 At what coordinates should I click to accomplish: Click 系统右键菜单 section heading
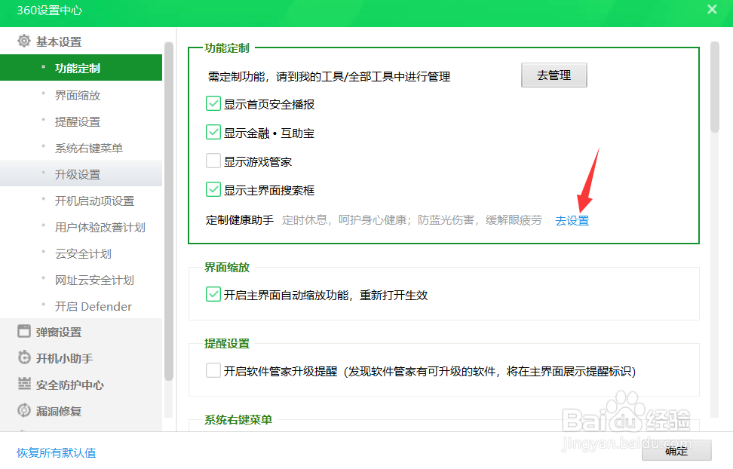click(x=238, y=420)
